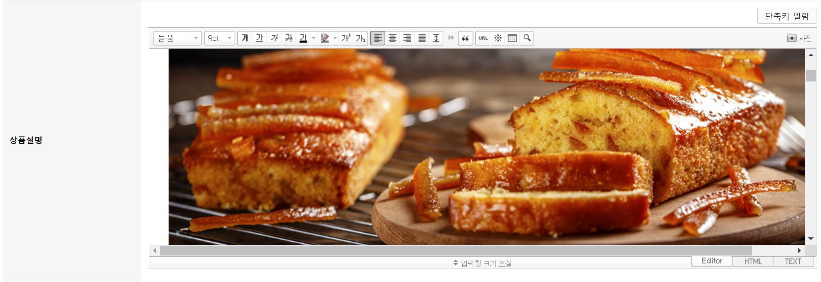Toggle italic text formatting
This screenshot has height=282, width=821.
point(274,38)
